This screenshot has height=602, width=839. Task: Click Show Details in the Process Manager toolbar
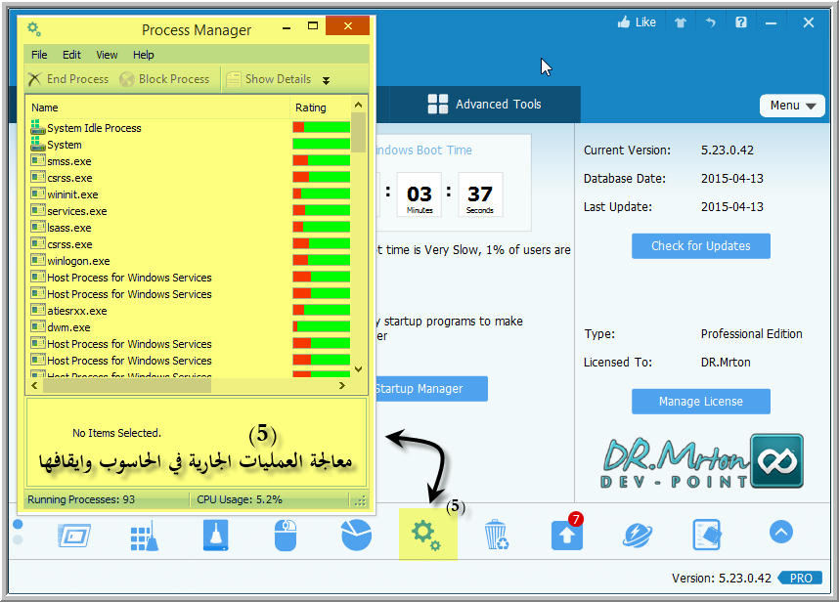[269, 79]
